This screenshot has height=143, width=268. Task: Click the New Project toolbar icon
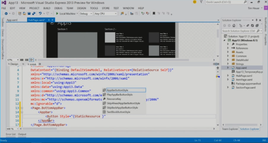coord(20,14)
